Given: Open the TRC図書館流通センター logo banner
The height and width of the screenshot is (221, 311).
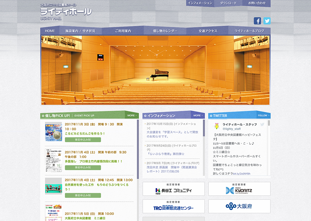Looking at the screenshot, I should click(x=173, y=206).
